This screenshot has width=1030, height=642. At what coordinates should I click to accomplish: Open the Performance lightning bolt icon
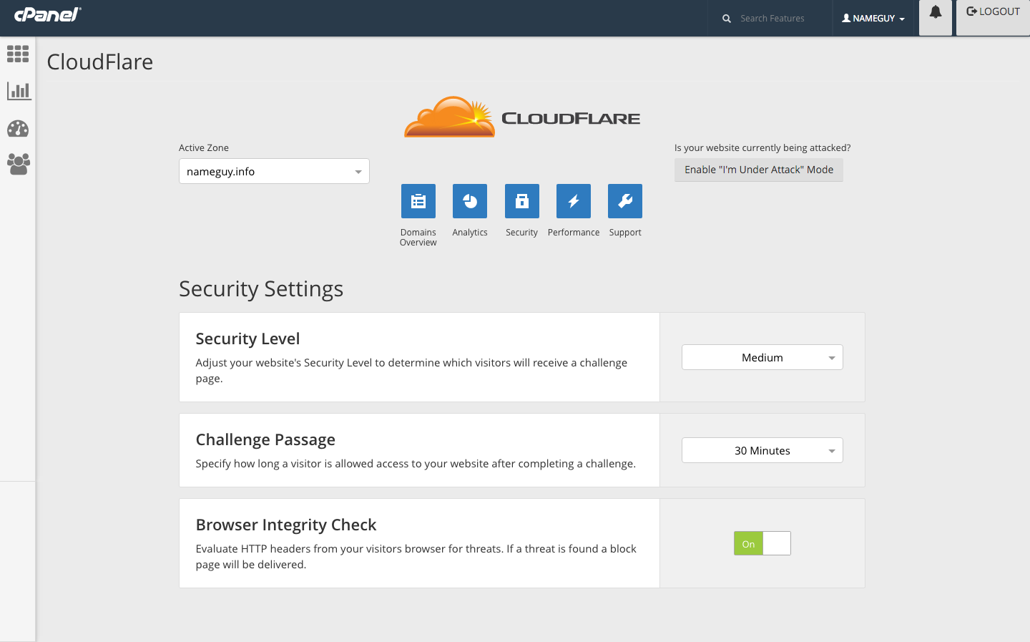574,201
